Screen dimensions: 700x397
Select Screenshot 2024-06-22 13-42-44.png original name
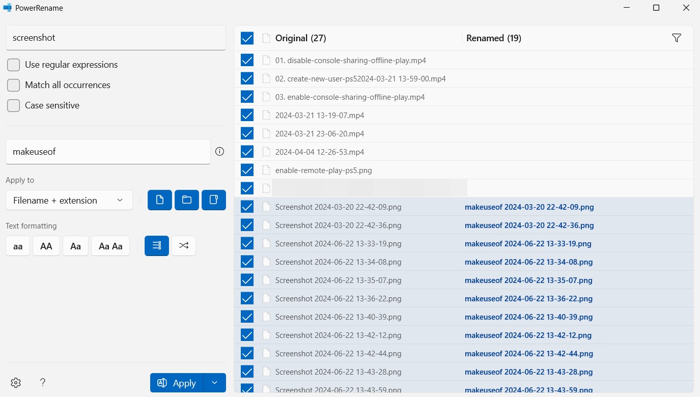[x=338, y=353]
